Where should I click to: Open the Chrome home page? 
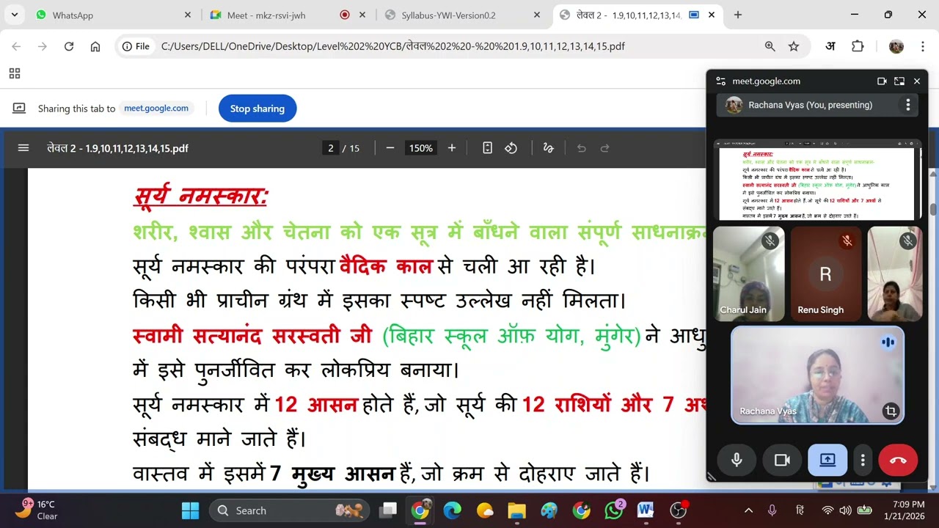[95, 46]
